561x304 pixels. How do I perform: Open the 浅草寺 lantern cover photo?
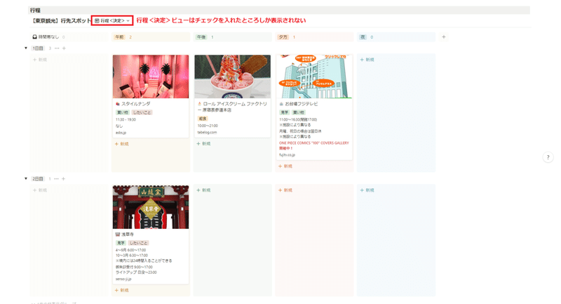coord(151,207)
